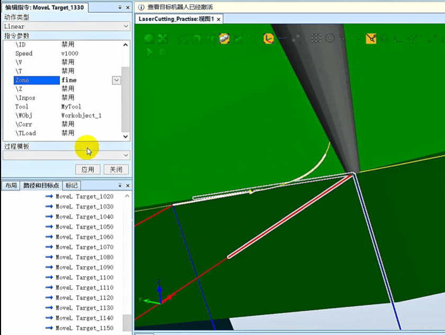Click the snap center circle icon
Screen dimensions: 445x335
pos(330,38)
